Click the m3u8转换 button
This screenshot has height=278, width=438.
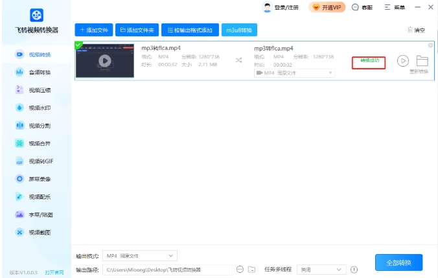[x=239, y=30]
